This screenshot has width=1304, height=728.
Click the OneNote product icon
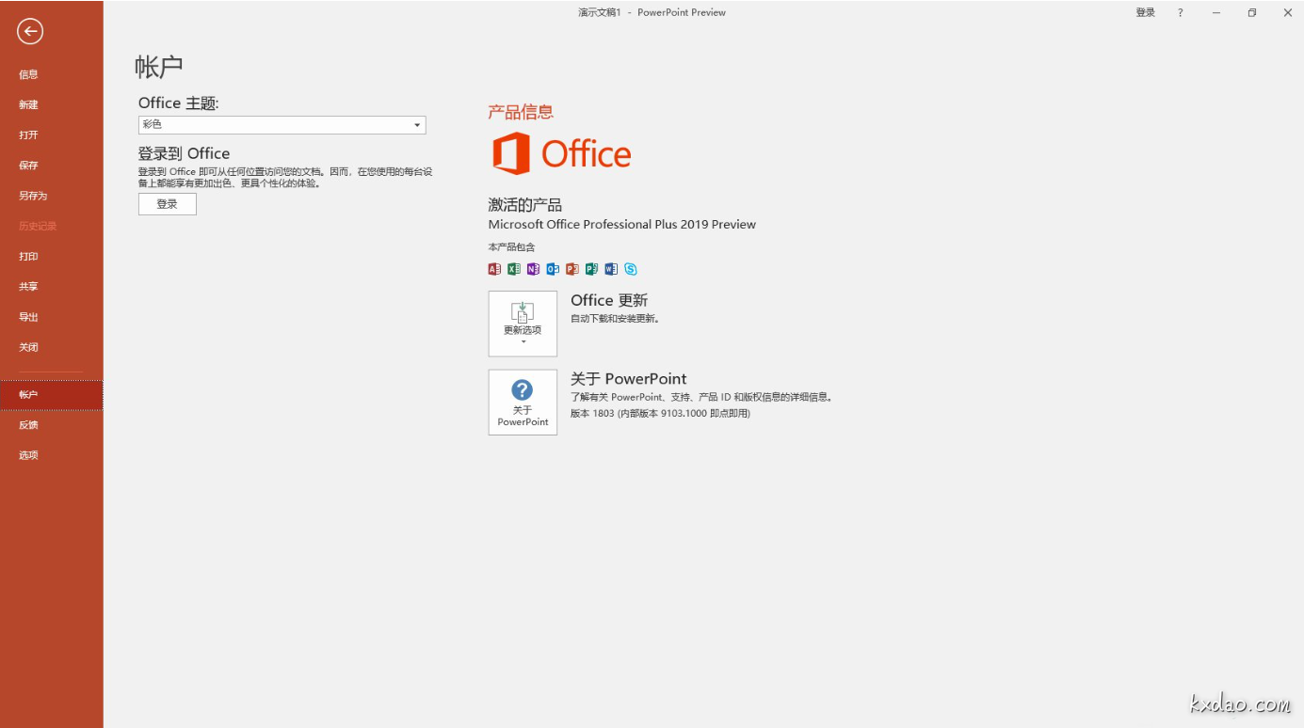point(533,269)
